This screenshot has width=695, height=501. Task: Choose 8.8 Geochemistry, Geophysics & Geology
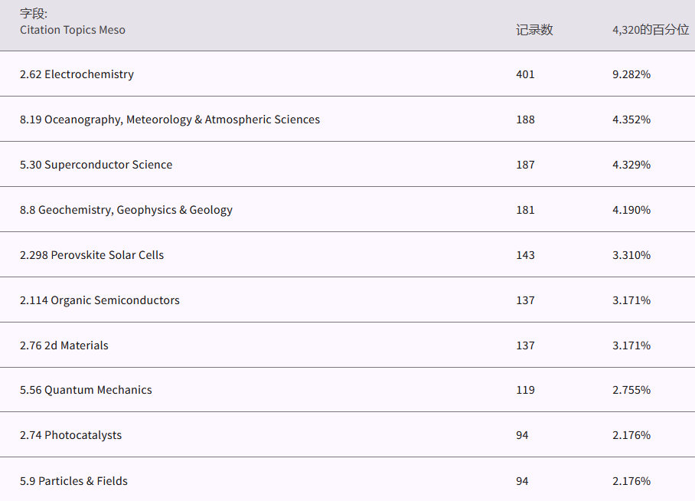point(126,210)
